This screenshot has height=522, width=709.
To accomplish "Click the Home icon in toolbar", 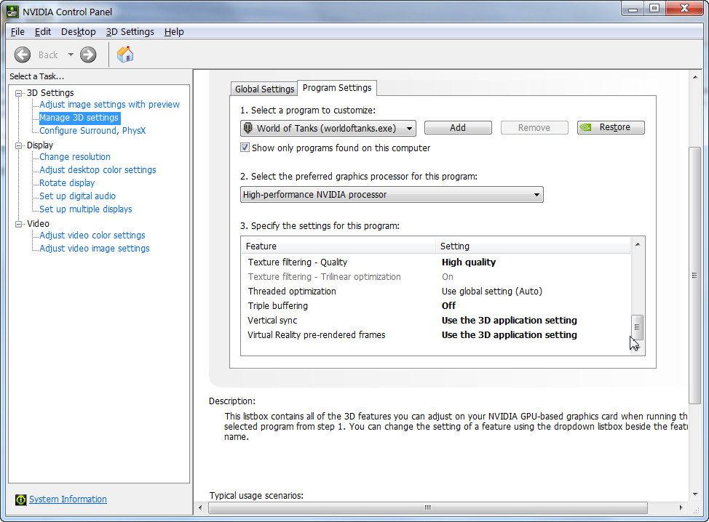I will 125,55.
